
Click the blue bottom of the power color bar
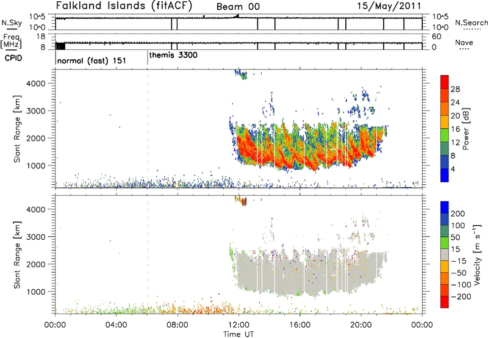click(x=445, y=175)
